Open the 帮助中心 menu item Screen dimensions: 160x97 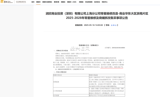click(105, 2)
